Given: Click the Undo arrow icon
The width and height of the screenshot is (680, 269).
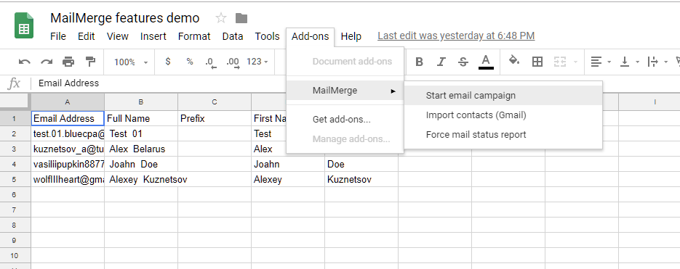Looking at the screenshot, I should pyautogui.click(x=24, y=62).
